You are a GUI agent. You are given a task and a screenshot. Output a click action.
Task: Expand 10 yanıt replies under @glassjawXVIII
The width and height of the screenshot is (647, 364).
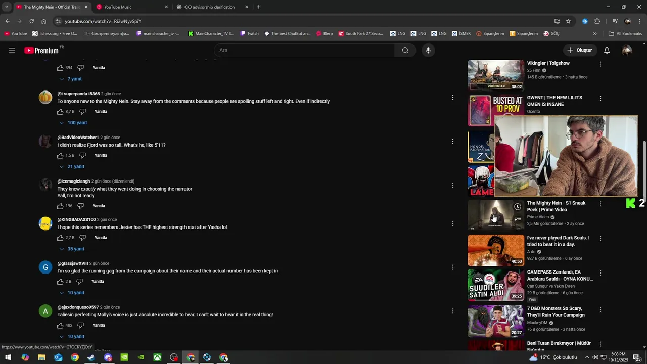72,293
